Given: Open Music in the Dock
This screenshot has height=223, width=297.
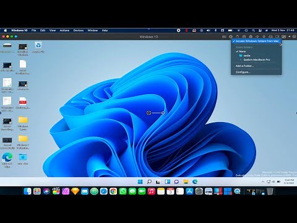Looking at the screenshot, I should point(152,191).
